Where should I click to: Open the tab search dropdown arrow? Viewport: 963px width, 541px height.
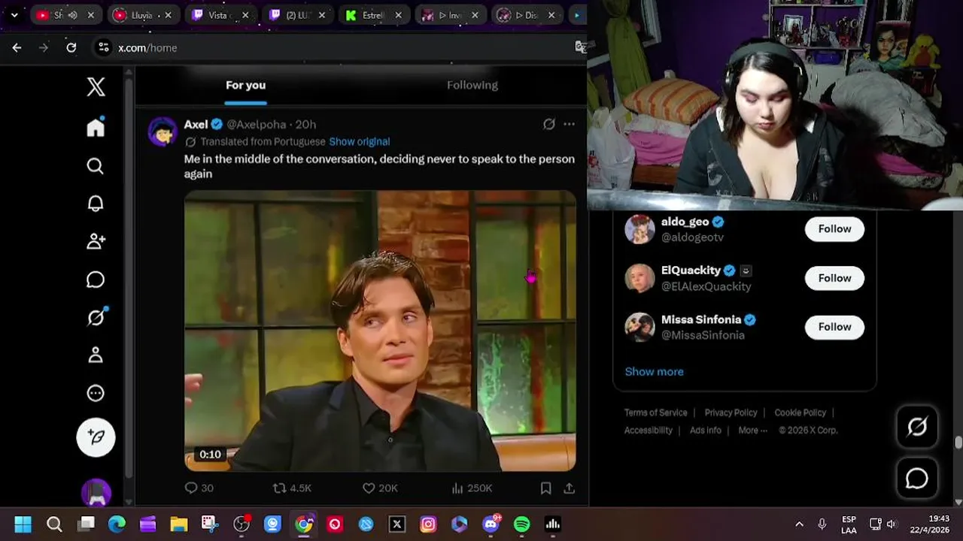click(x=14, y=15)
